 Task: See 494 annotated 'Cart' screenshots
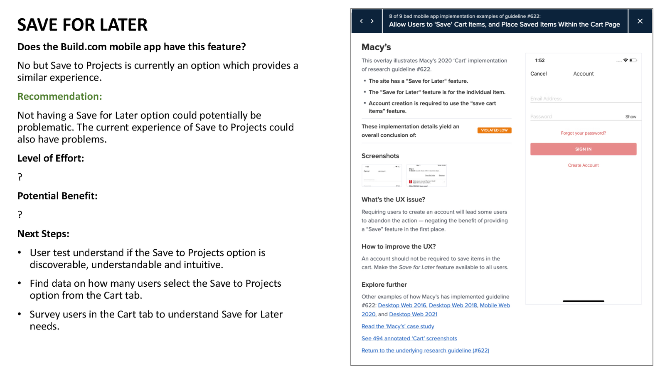pos(409,339)
